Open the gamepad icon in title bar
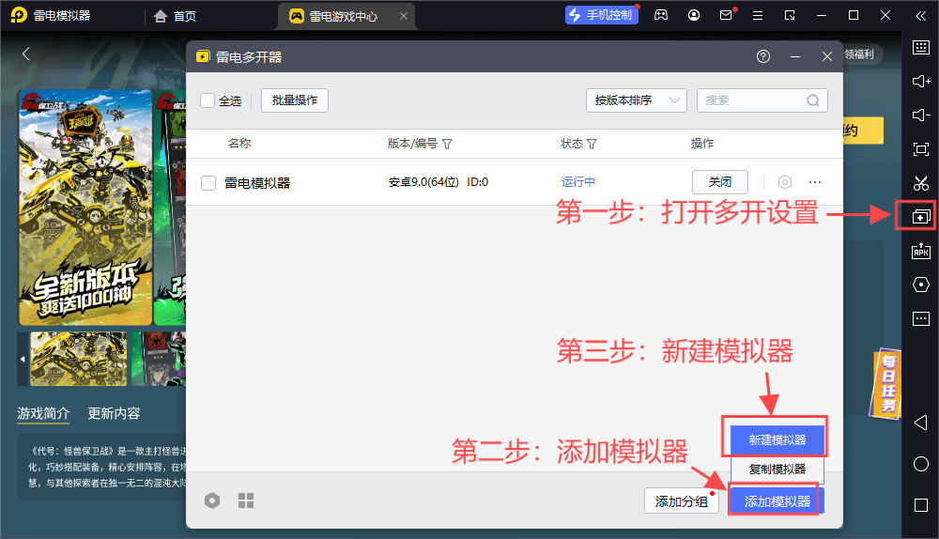This screenshot has width=939, height=539. 661,16
